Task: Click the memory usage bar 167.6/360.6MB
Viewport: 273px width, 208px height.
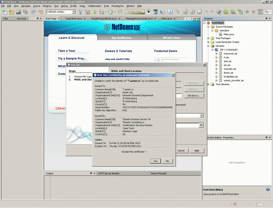Action: [x=135, y=12]
